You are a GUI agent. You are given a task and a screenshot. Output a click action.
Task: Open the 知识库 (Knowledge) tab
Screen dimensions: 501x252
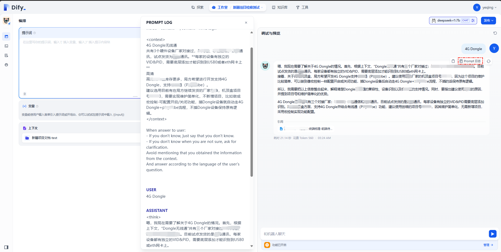(x=280, y=7)
